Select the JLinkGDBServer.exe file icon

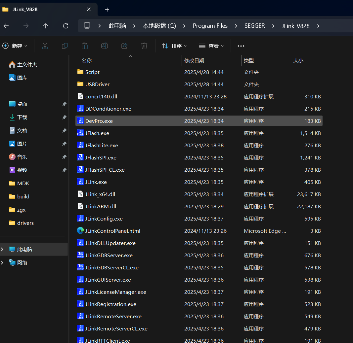click(x=80, y=255)
